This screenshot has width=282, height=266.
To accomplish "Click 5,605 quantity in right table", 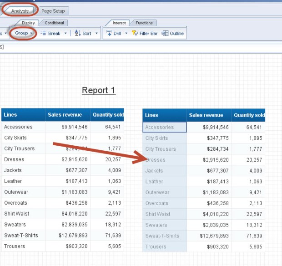I will click(256, 246).
